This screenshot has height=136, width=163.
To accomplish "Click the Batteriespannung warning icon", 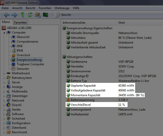I will point(68,100).
